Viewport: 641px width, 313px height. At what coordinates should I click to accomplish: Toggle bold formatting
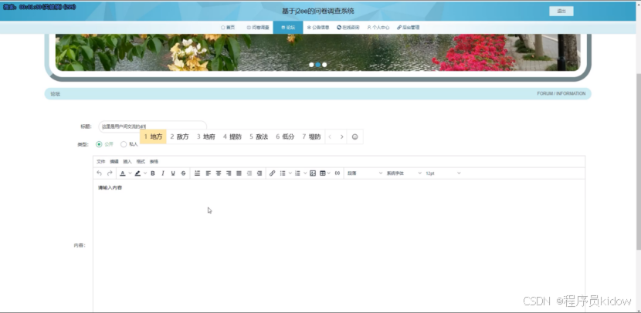[152, 173]
